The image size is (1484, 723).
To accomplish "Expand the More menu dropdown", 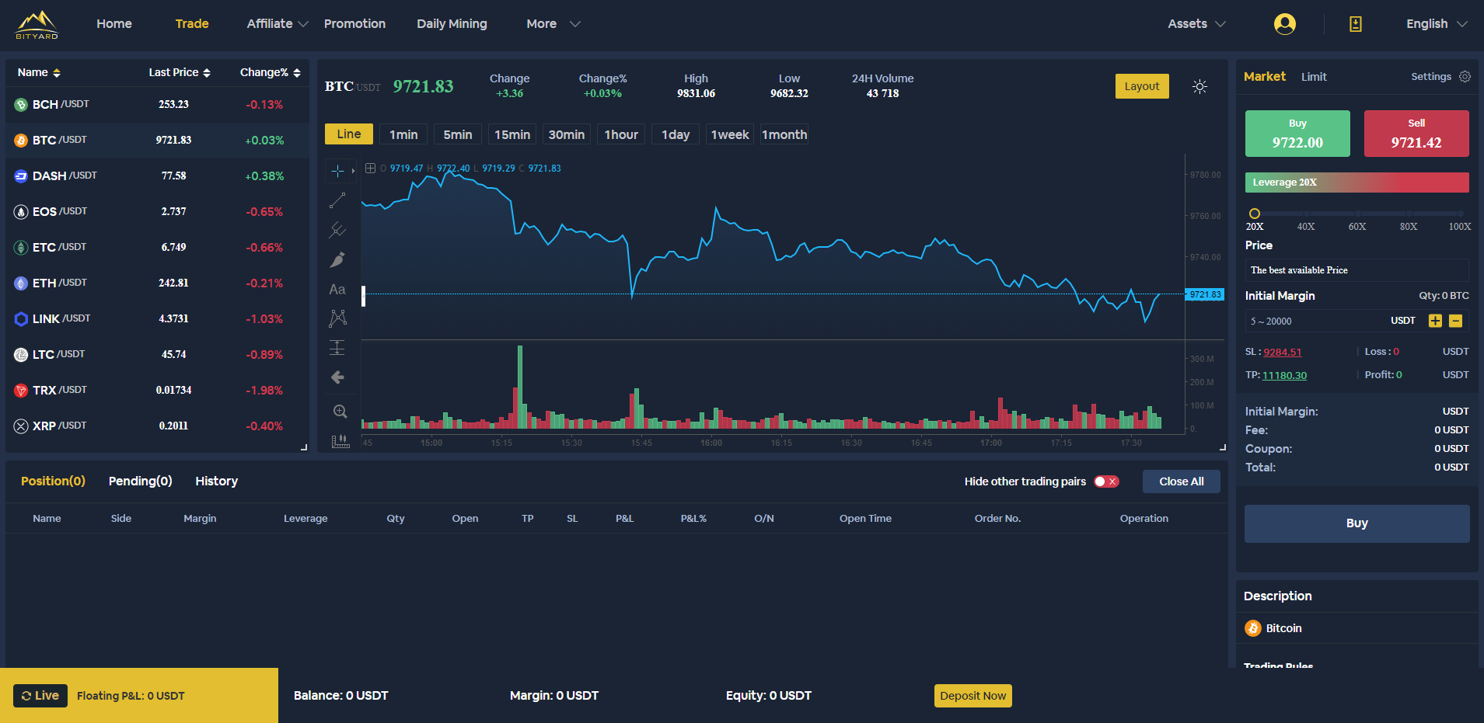I will 553,24.
